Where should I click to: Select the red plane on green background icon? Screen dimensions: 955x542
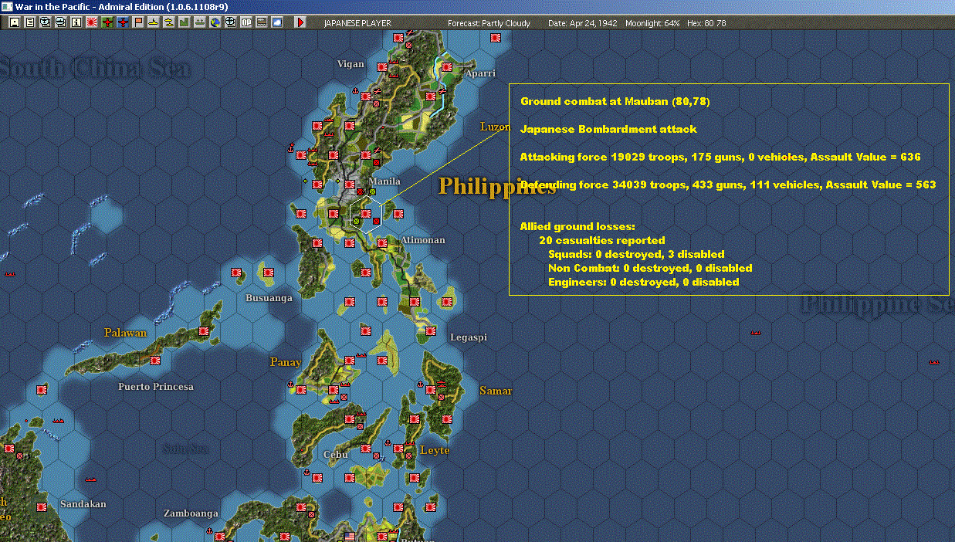107,22
